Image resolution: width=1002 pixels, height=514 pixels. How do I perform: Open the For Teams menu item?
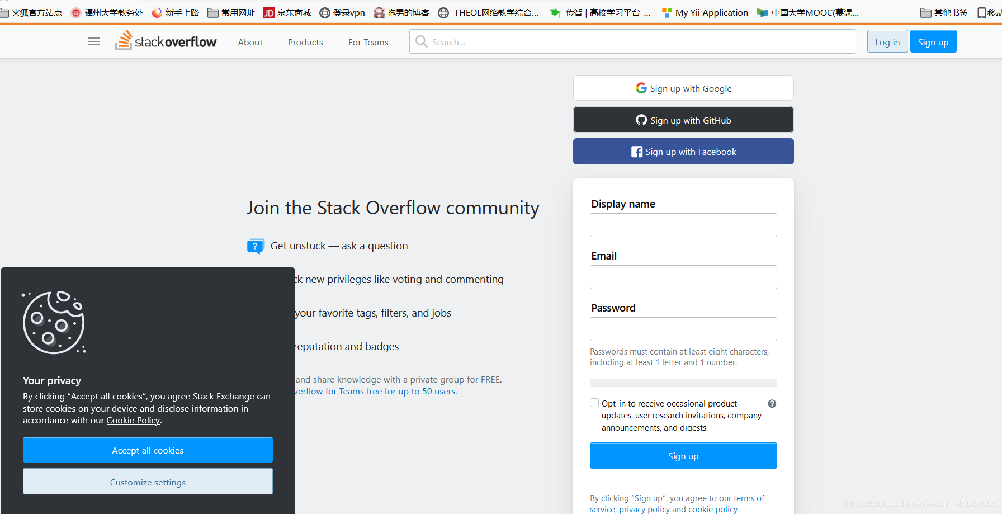point(368,42)
